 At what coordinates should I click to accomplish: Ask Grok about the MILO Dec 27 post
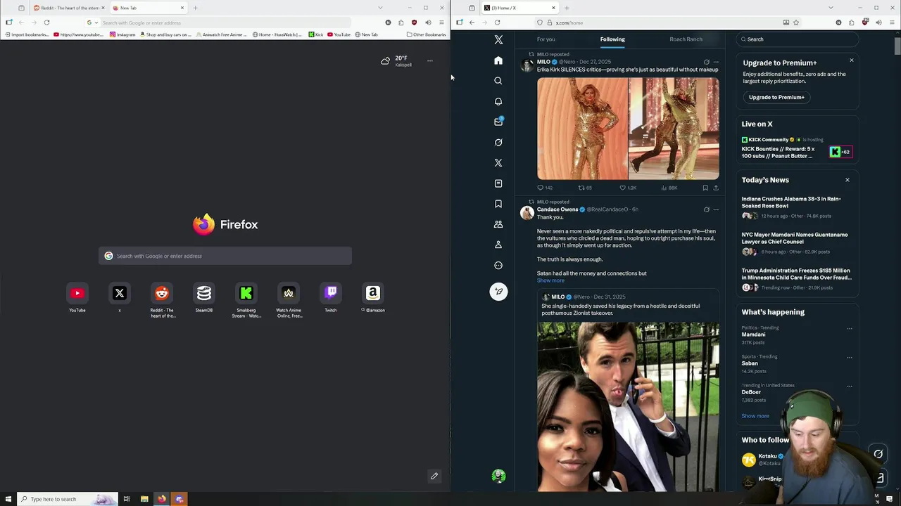[706, 62]
